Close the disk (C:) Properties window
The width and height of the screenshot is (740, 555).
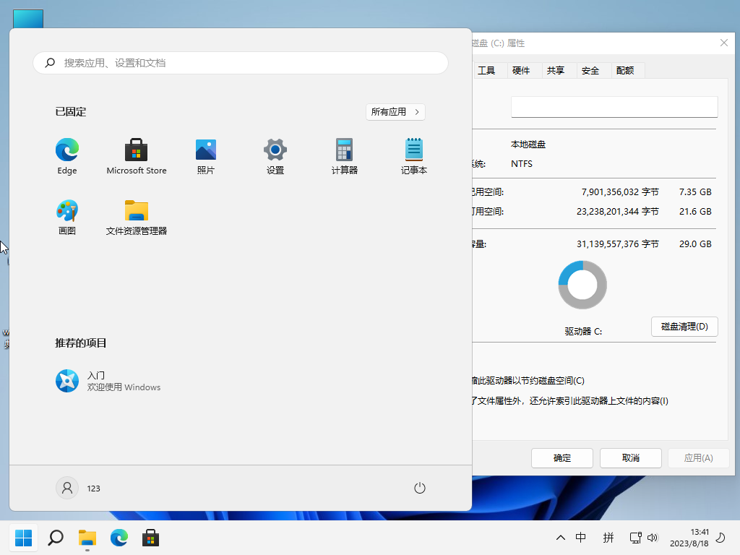(724, 43)
